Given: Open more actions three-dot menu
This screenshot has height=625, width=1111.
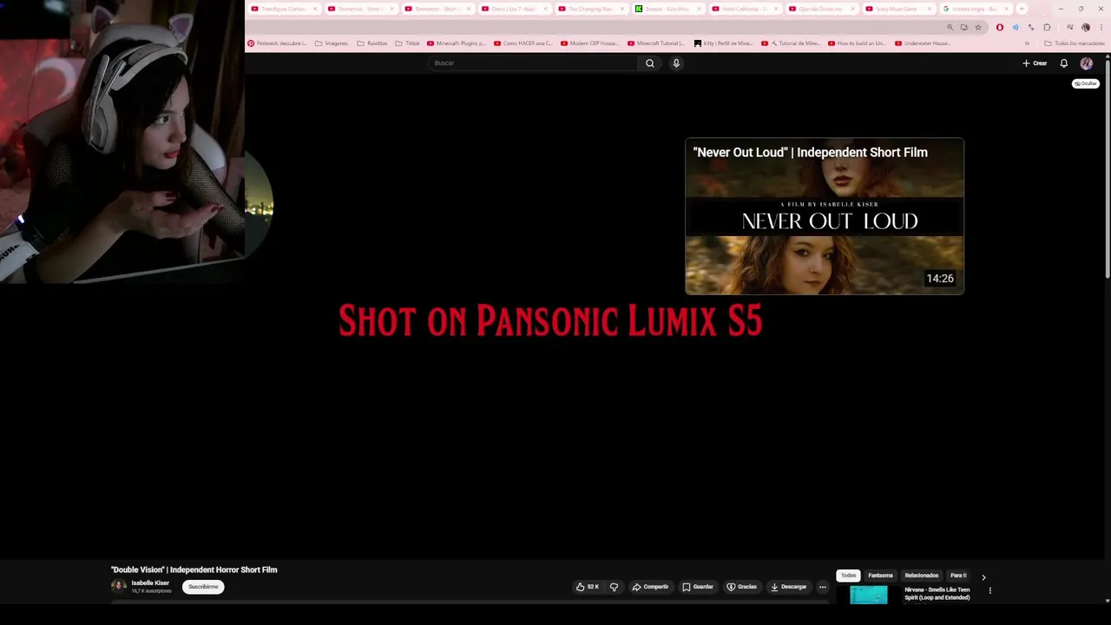Looking at the screenshot, I should pos(822,587).
